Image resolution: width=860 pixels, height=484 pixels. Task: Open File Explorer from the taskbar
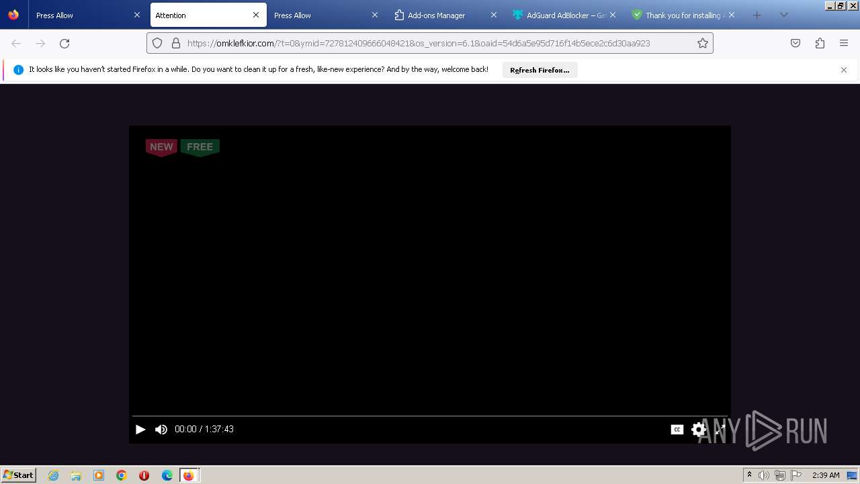tap(76, 475)
